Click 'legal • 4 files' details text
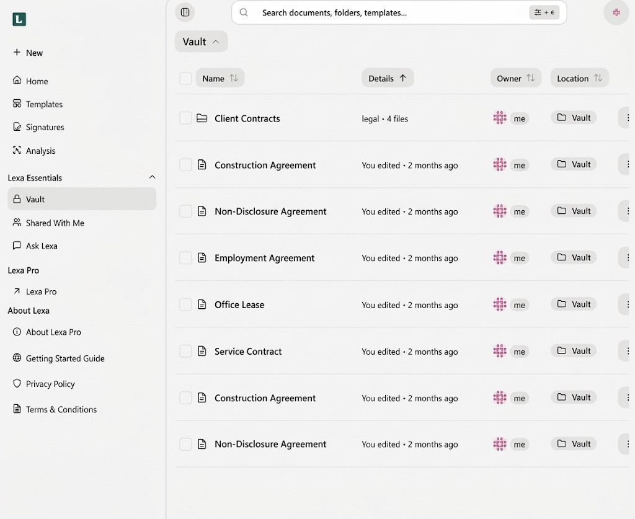635x519 pixels. pos(384,118)
